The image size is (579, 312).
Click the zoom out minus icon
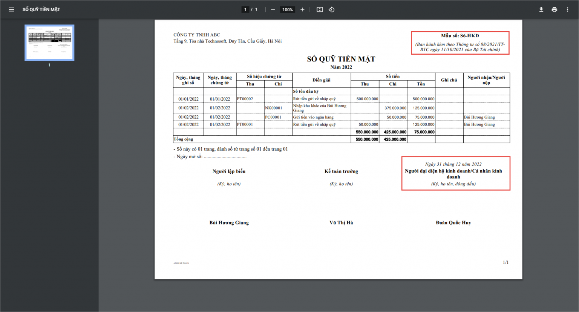point(273,9)
